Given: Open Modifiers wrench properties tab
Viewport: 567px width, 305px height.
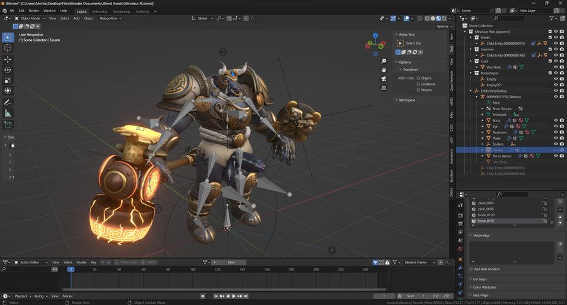Looking at the screenshot, I should (x=461, y=268).
